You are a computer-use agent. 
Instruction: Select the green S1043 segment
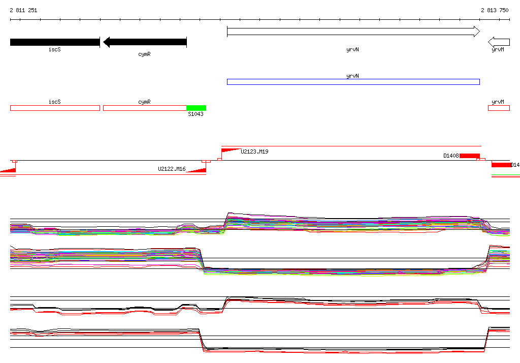tap(197, 108)
